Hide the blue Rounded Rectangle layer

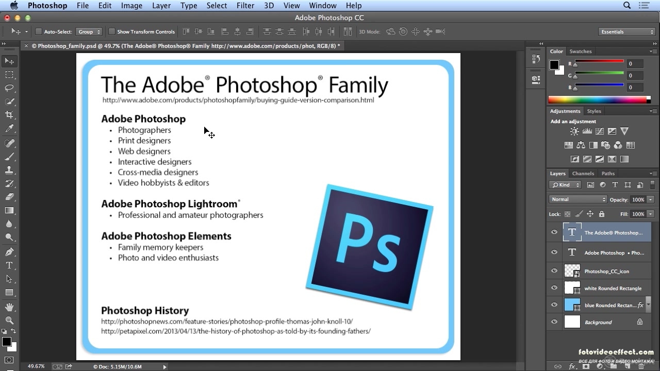pyautogui.click(x=554, y=305)
